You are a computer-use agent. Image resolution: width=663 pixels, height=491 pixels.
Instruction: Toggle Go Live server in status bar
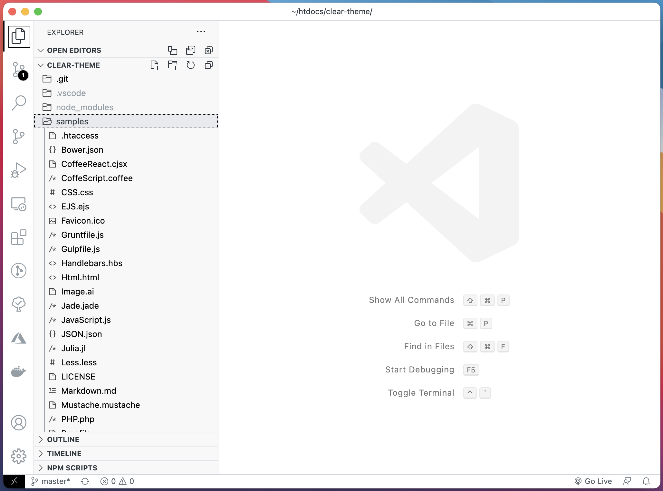click(593, 481)
